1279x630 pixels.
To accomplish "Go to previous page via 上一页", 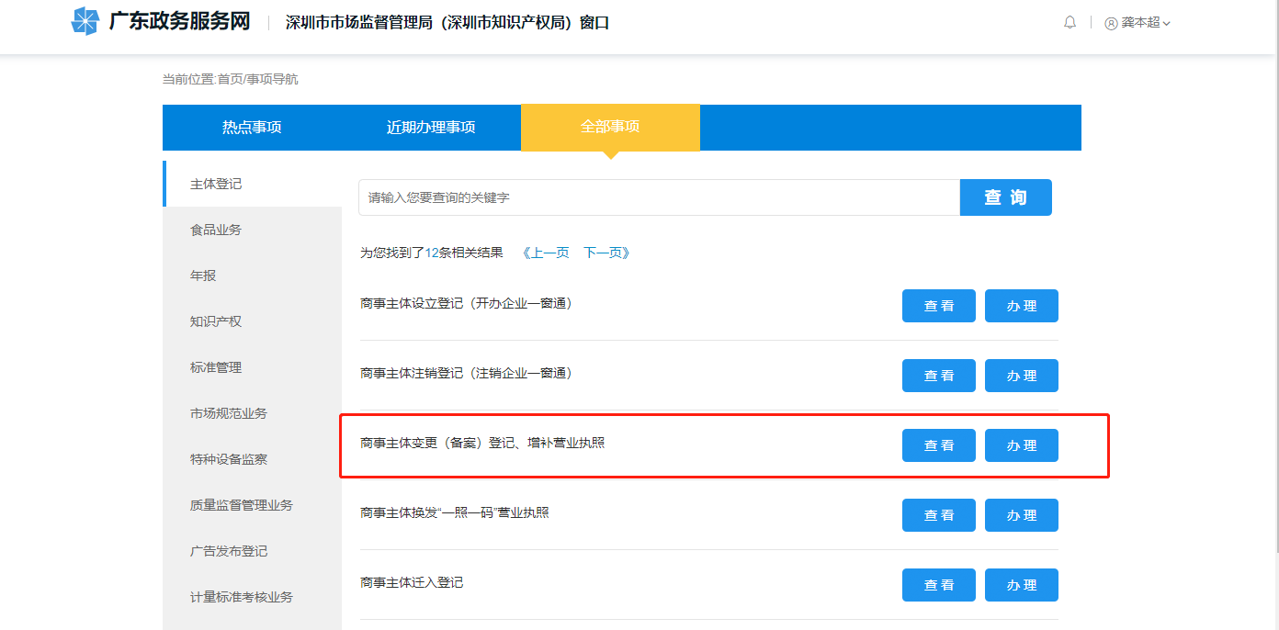I will [546, 253].
